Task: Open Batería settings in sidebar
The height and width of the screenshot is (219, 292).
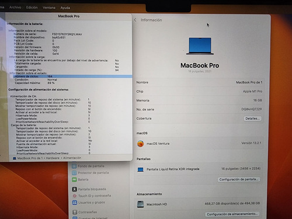Action: (80, 179)
